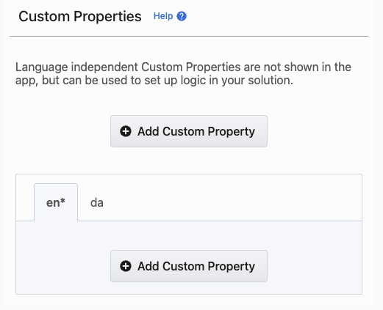This screenshot has height=310, width=383.
Task: Click the top Add Custom Property button label
Action: [196, 131]
